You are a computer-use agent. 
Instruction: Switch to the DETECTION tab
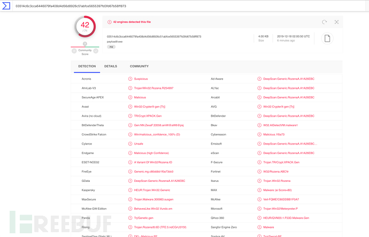(87, 66)
